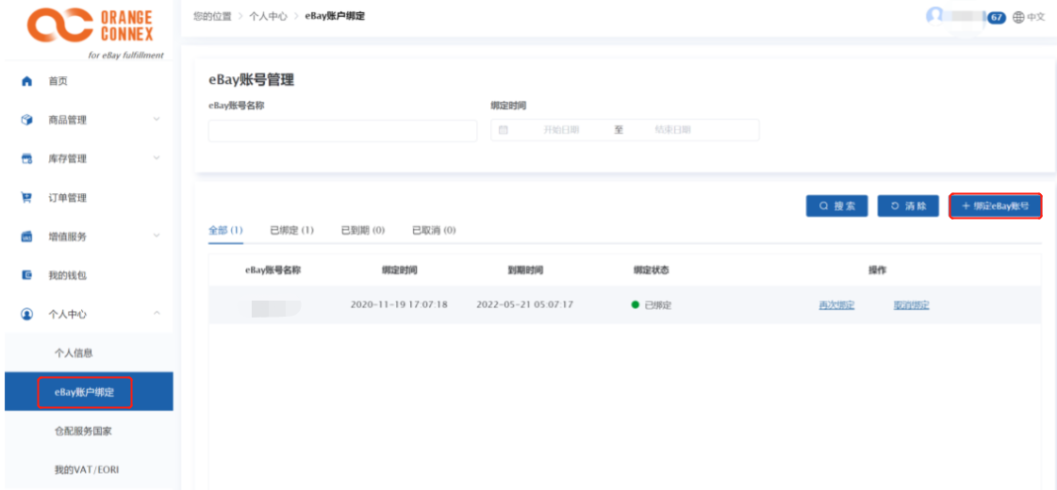Switch to the 已绑定 (1) tab
The image size is (1057, 490).
(x=292, y=230)
